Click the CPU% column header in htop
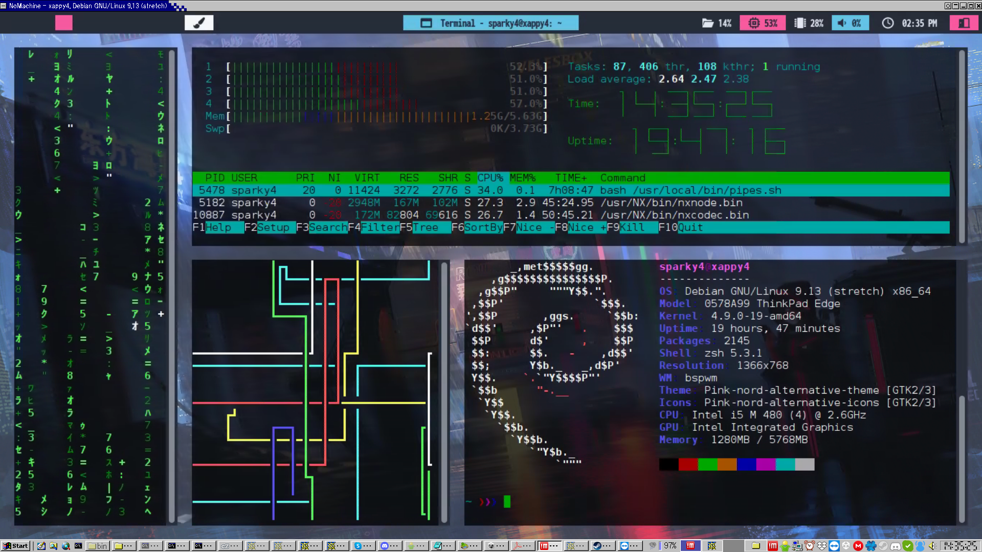This screenshot has width=982, height=552. pos(490,178)
